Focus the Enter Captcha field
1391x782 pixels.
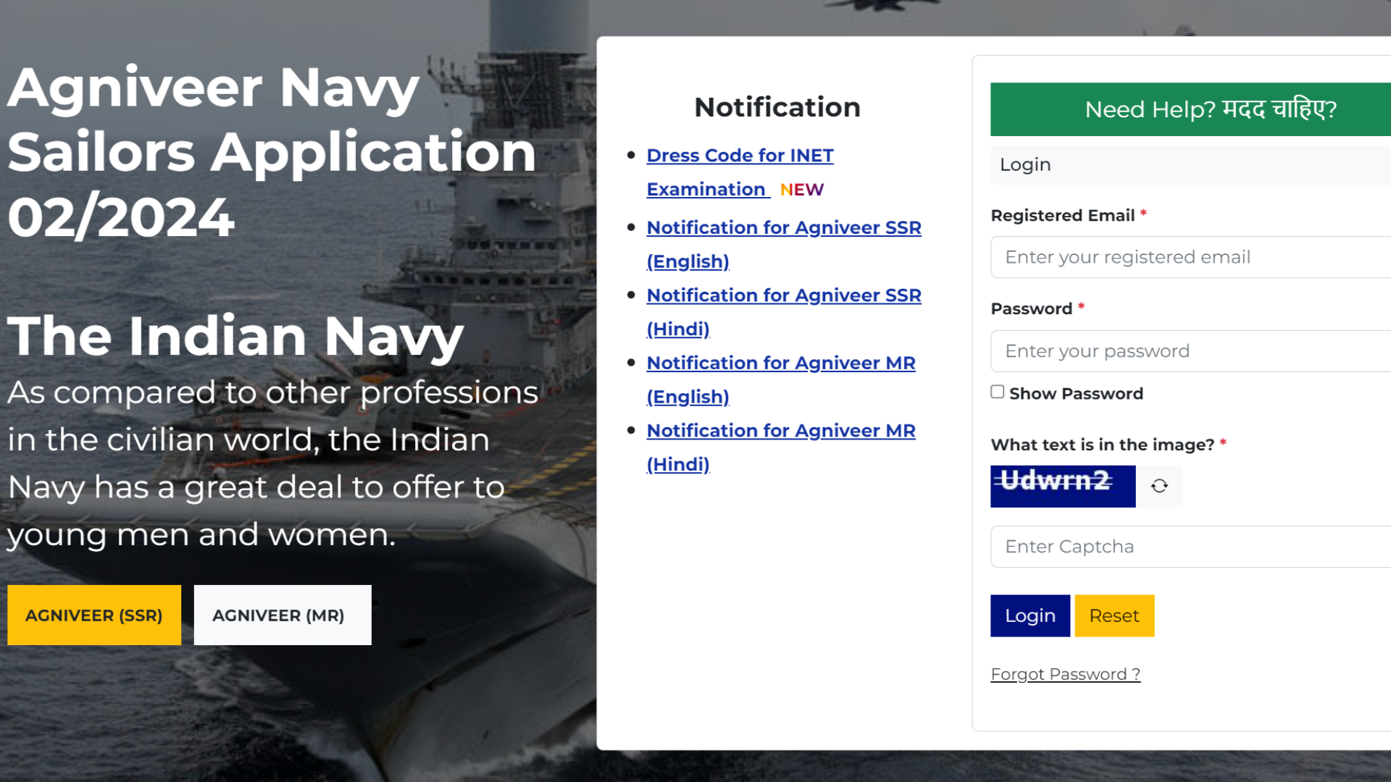coord(1191,547)
